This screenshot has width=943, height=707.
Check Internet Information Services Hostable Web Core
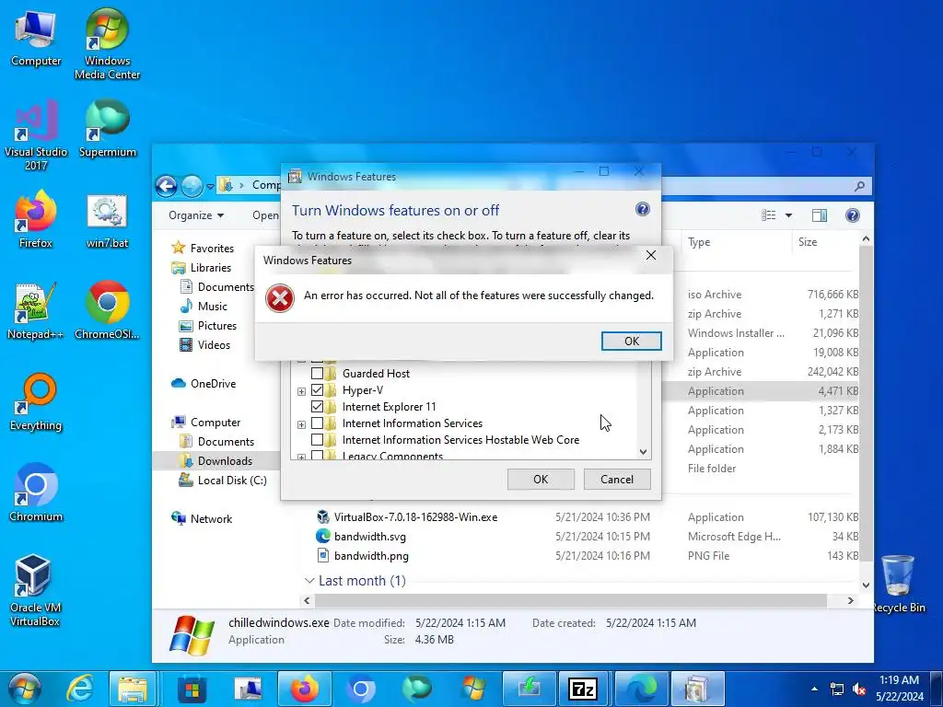[317, 440]
